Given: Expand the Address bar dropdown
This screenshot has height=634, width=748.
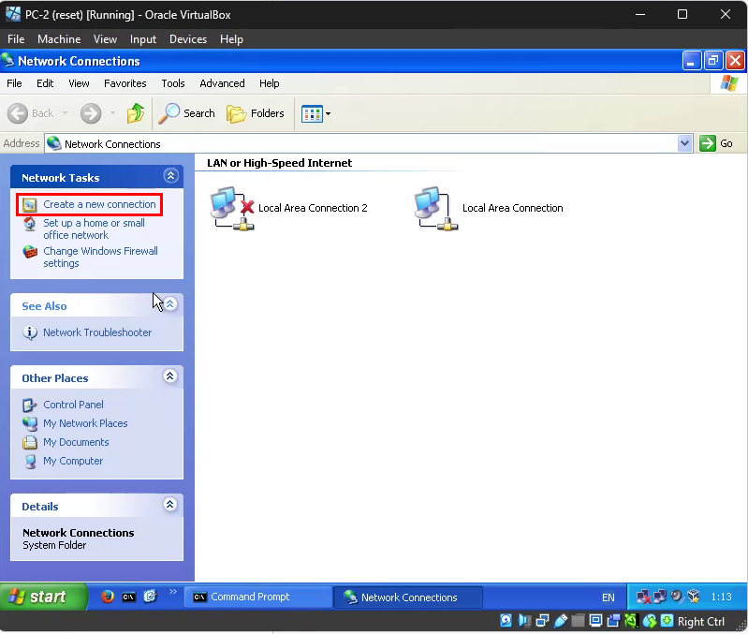Looking at the screenshot, I should [684, 143].
